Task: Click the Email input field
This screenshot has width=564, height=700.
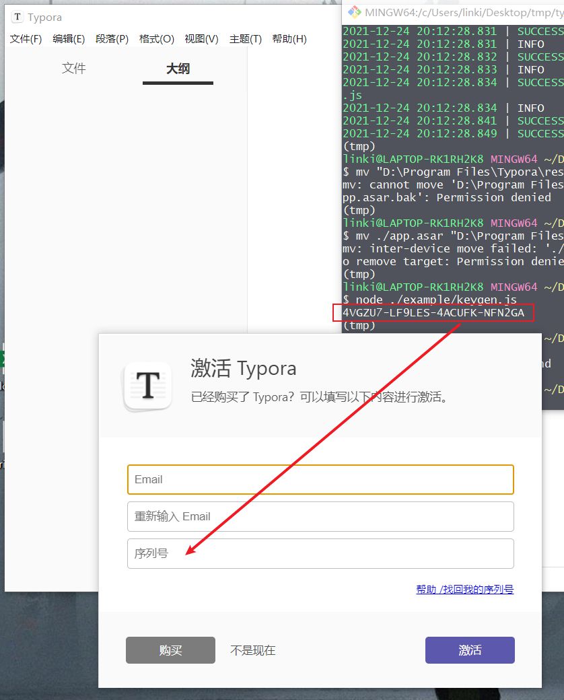Action: (x=320, y=479)
